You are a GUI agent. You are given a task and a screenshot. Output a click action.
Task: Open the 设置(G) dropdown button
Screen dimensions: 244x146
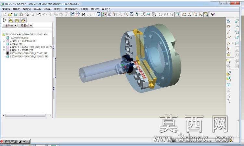(25, 26)
